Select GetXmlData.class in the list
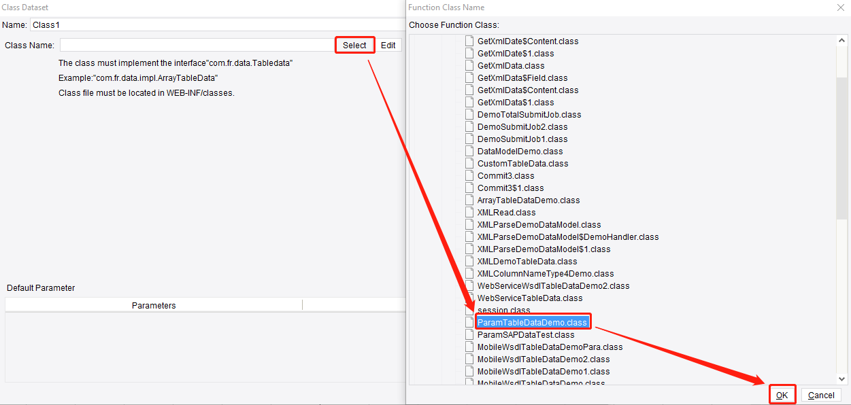 [511, 65]
